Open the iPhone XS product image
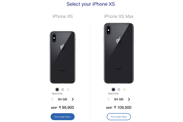The image size is (183, 122). (x=63, y=57)
